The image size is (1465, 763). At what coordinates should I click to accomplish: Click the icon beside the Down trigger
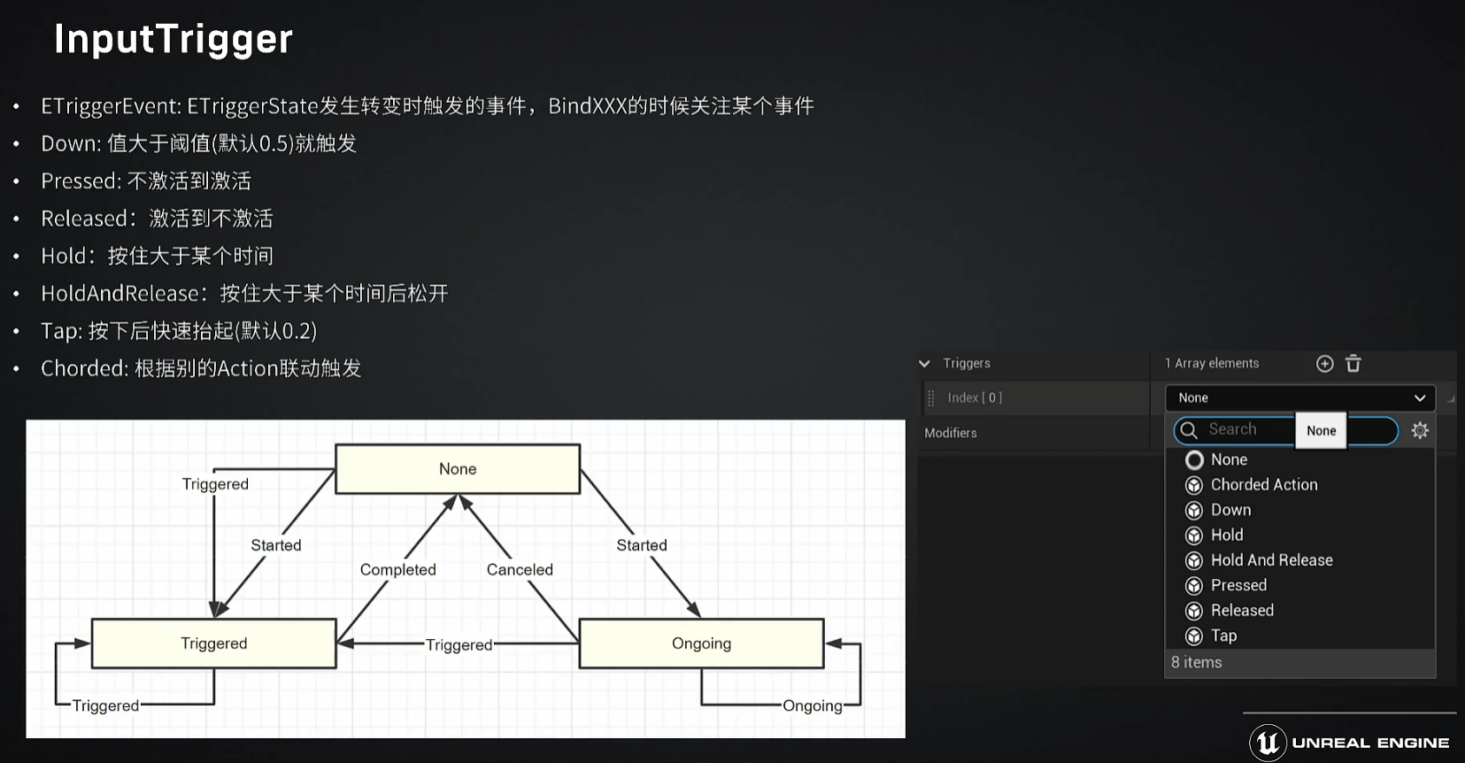(x=1194, y=511)
